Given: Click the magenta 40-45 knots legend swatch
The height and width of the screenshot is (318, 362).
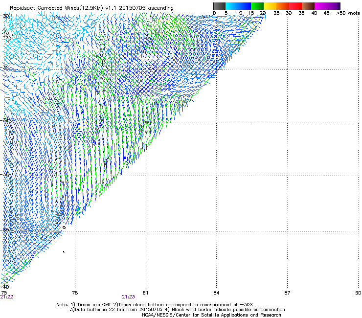Looking at the screenshot, I should point(321,6).
